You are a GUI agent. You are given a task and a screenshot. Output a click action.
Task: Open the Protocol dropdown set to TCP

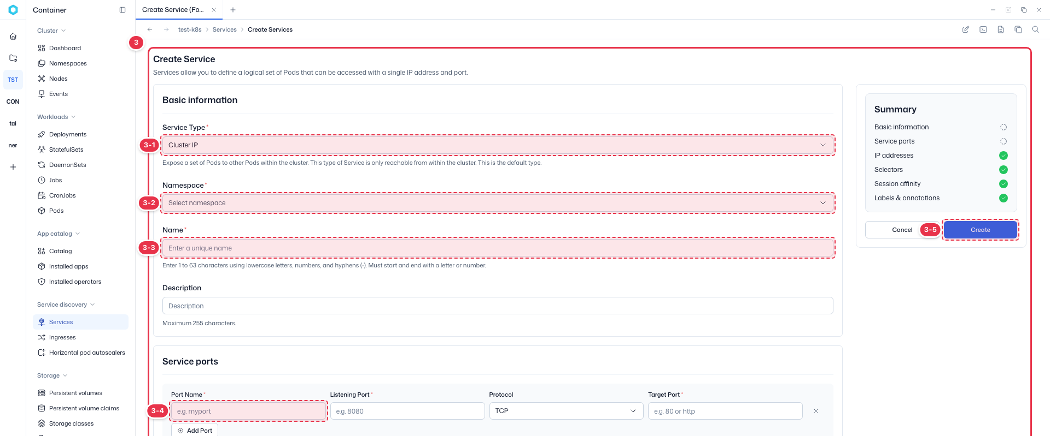click(x=566, y=411)
